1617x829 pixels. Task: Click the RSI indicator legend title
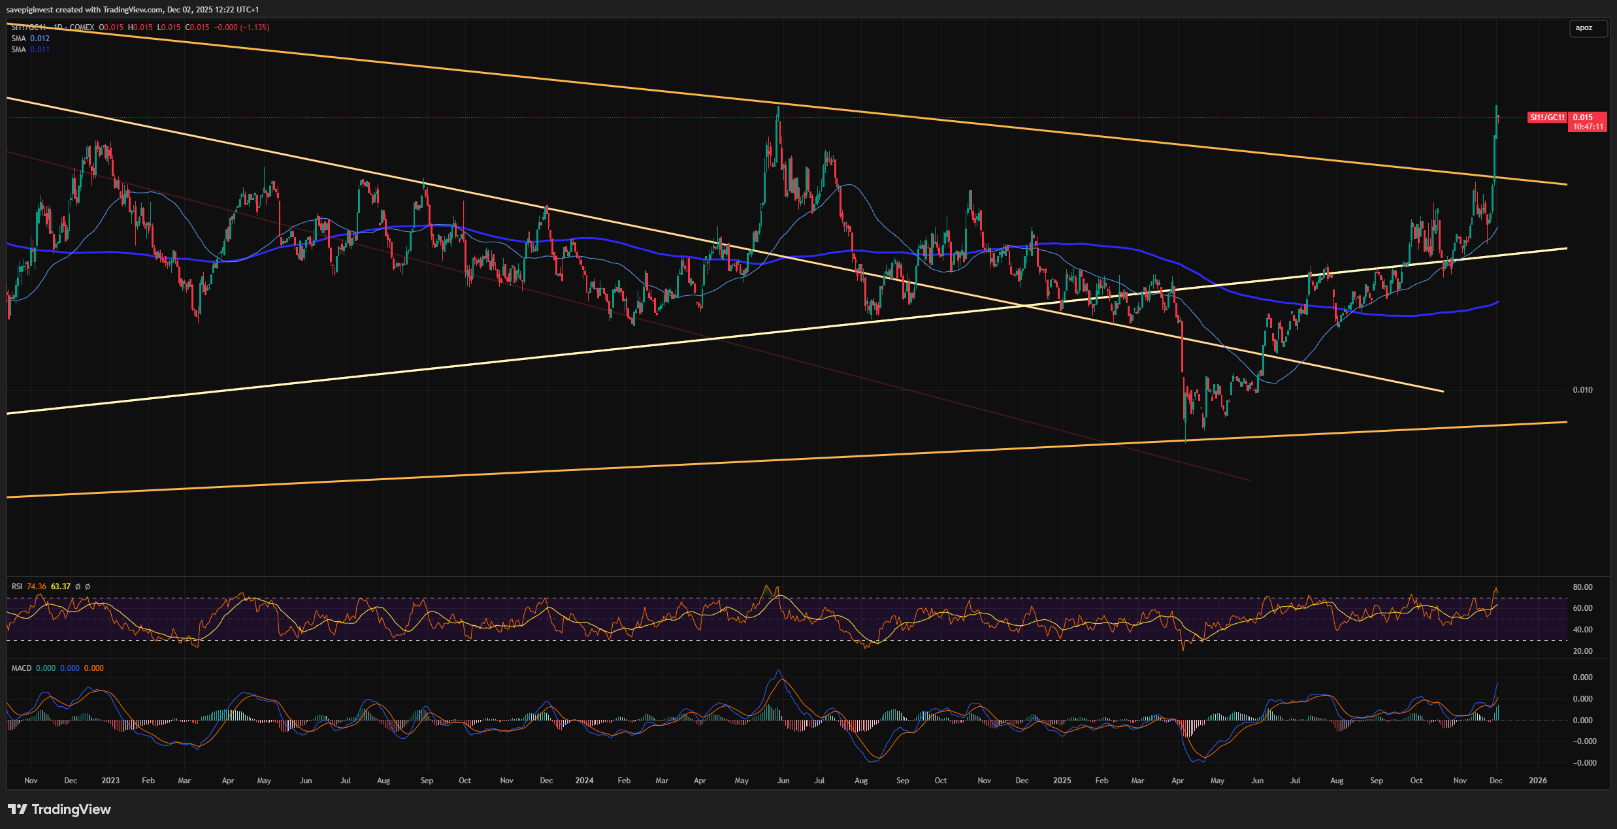tap(17, 587)
